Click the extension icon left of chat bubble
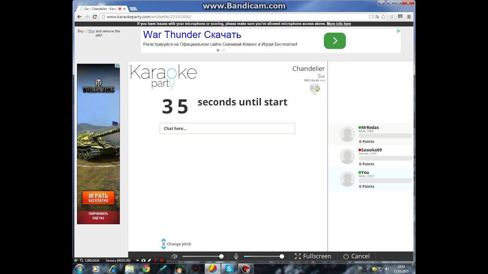The image size is (488, 274). 392,16
